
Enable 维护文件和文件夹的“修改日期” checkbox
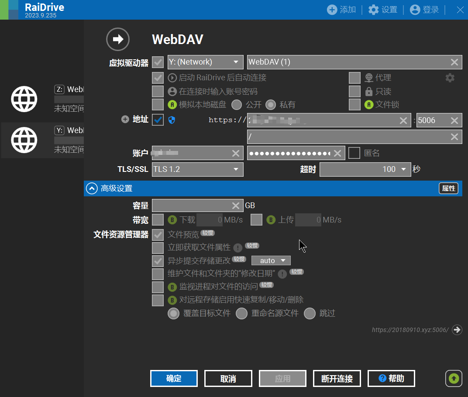click(x=158, y=274)
